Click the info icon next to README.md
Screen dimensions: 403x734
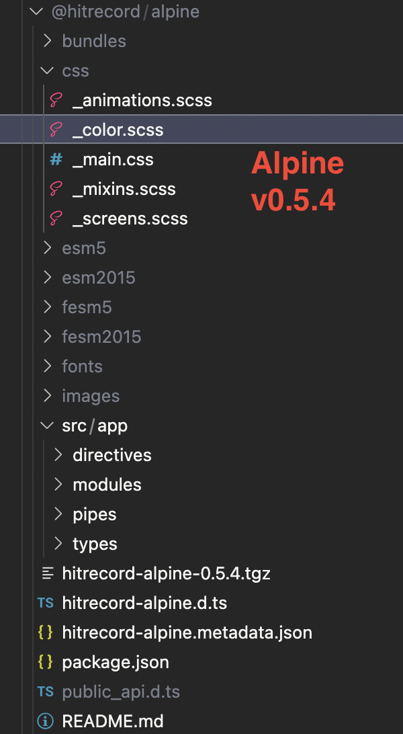[x=45, y=721]
